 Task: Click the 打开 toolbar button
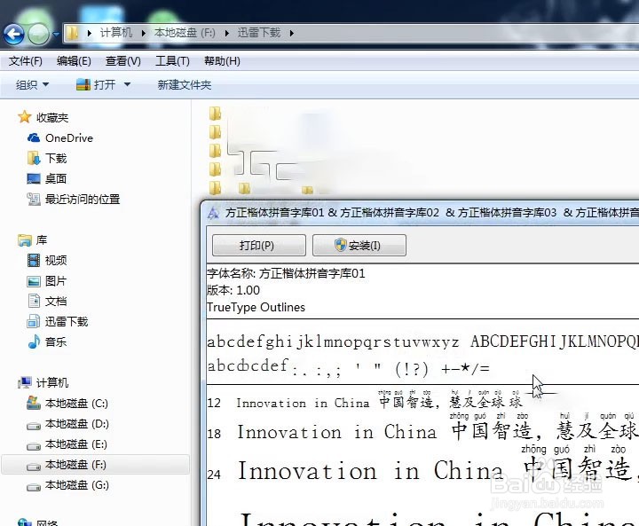pyautogui.click(x=96, y=85)
